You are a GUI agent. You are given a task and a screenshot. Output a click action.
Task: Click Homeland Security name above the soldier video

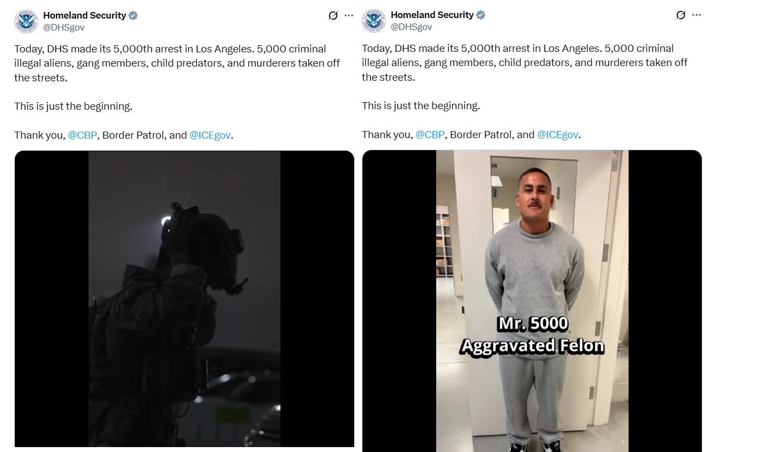point(85,15)
